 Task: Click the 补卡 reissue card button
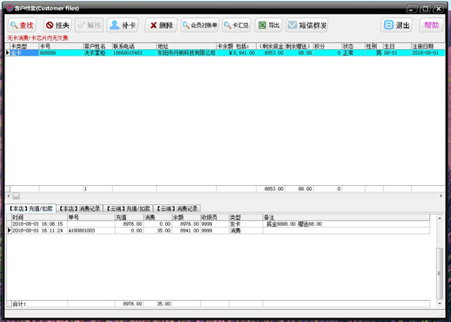click(x=123, y=25)
